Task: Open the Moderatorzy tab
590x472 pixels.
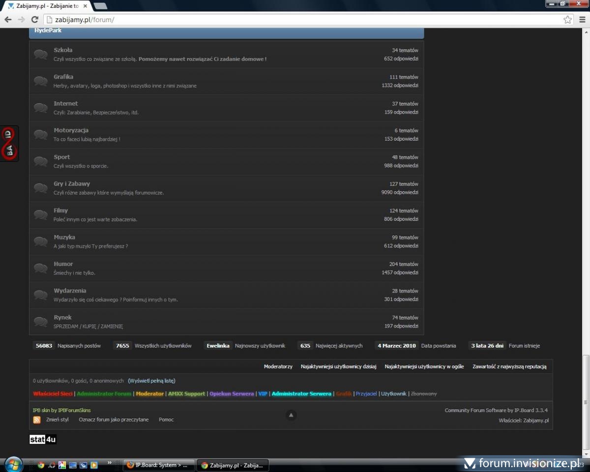Action: [x=278, y=366]
